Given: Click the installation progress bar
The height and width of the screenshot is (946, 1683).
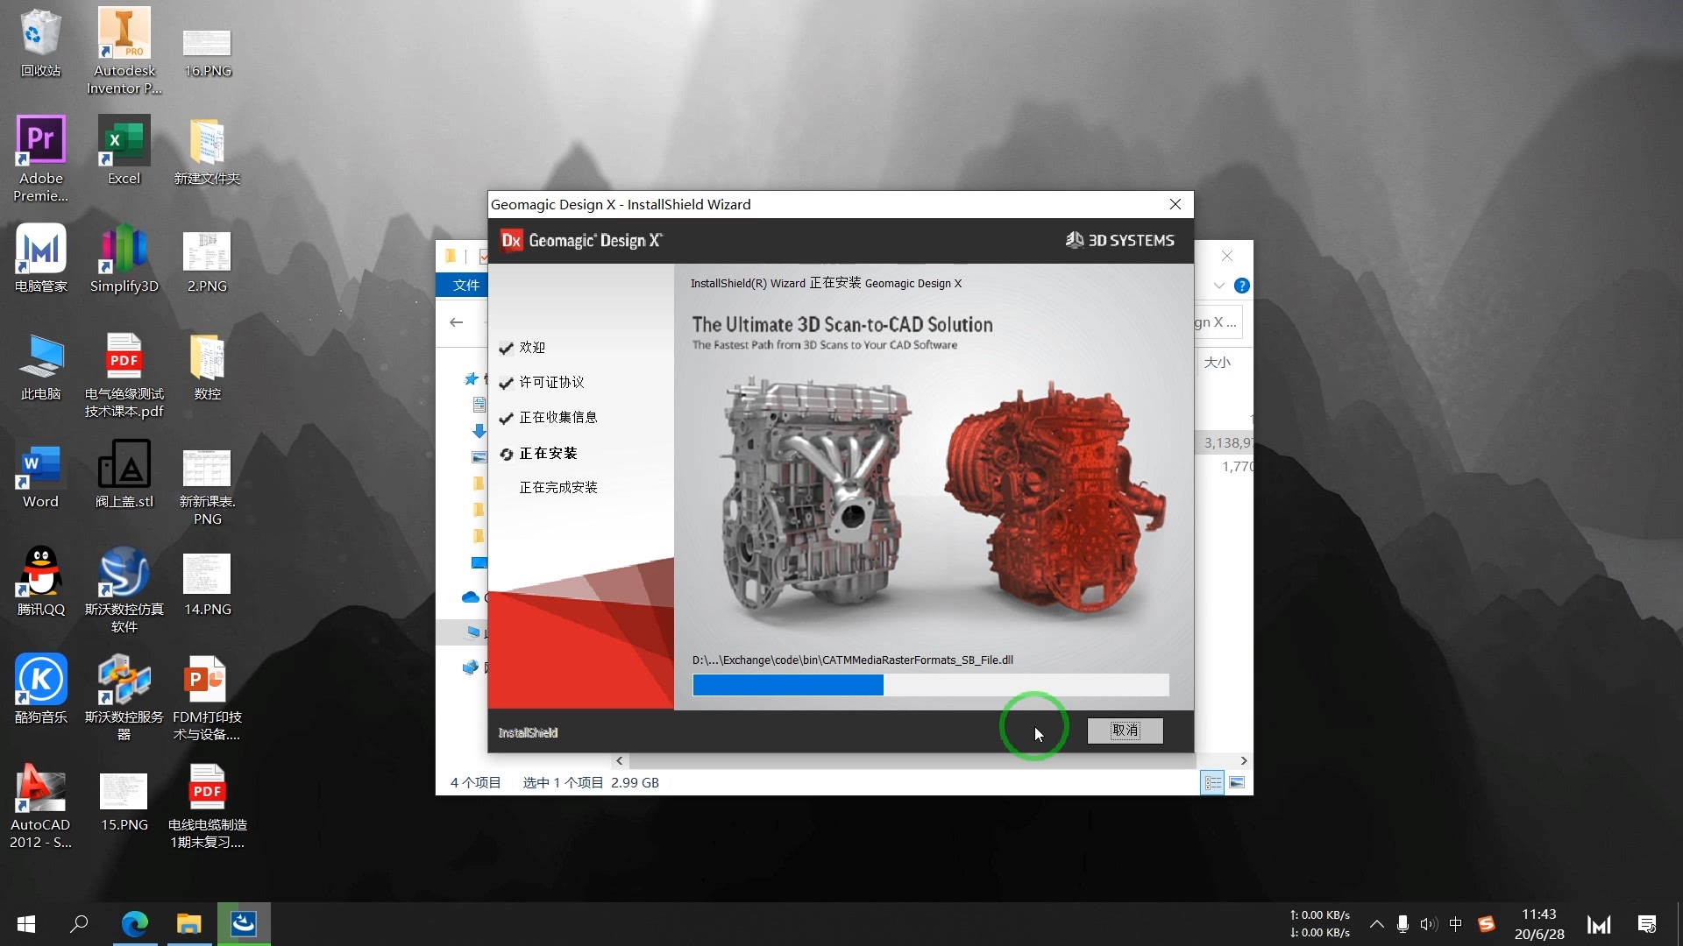Looking at the screenshot, I should [x=930, y=685].
